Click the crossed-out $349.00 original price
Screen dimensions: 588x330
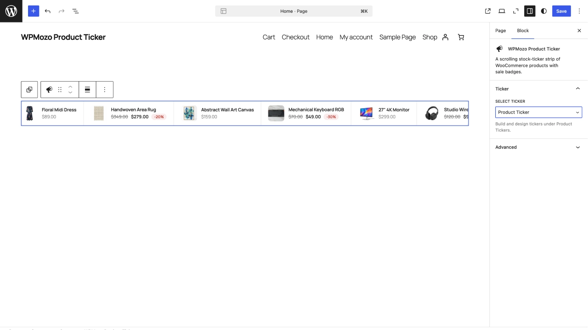(119, 117)
